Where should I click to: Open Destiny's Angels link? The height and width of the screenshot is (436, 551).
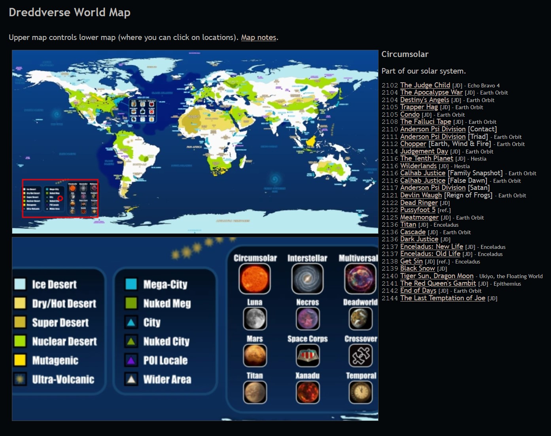tap(424, 100)
